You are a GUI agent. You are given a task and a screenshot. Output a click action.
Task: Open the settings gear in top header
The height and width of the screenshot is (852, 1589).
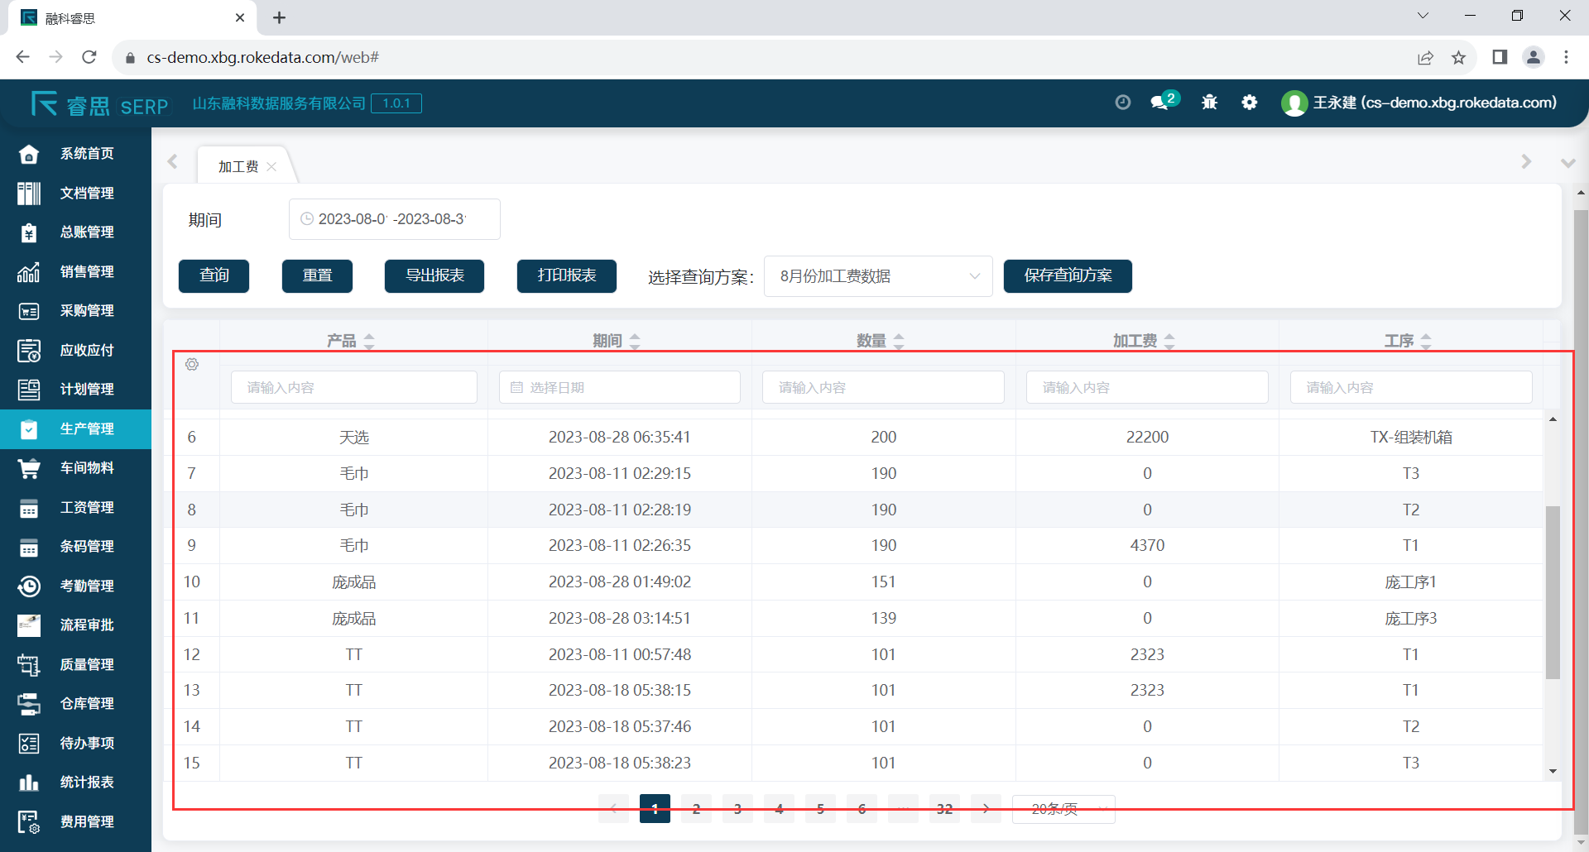(x=1250, y=103)
